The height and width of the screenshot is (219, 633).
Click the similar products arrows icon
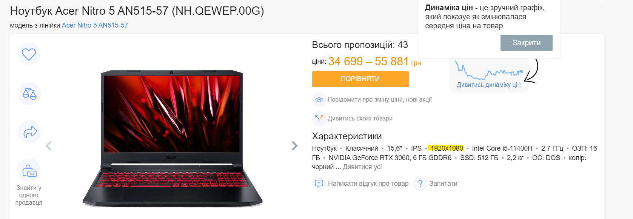(x=319, y=119)
